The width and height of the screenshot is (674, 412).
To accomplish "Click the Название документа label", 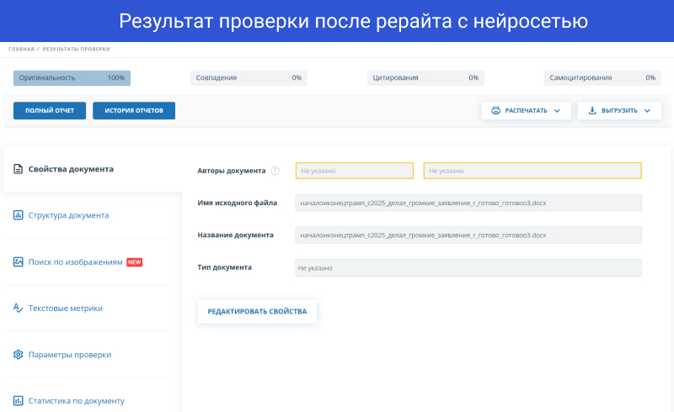I will 235,235.
